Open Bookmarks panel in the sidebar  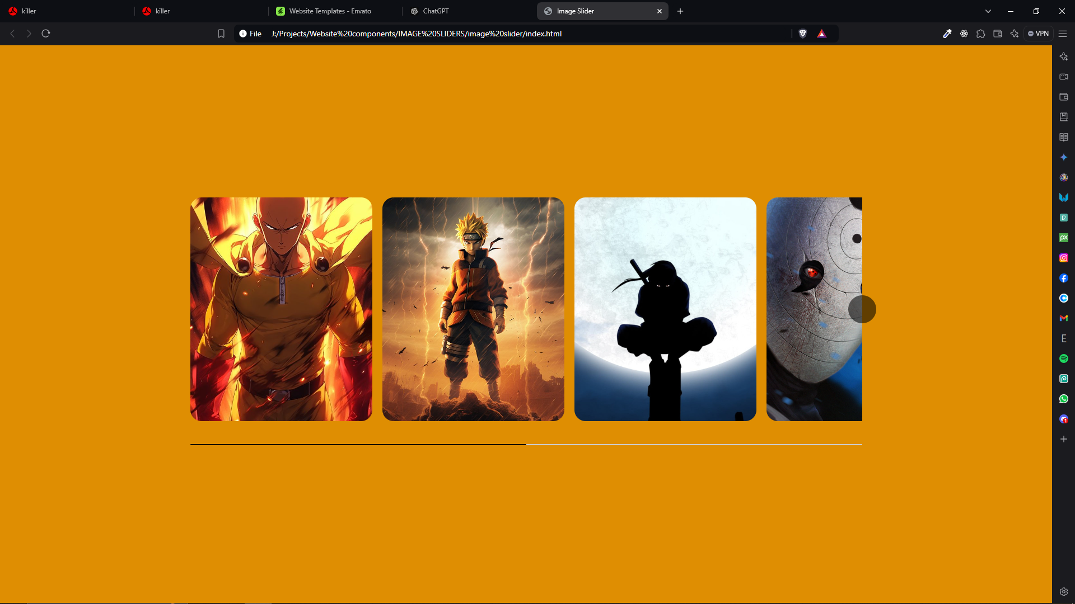(1064, 117)
